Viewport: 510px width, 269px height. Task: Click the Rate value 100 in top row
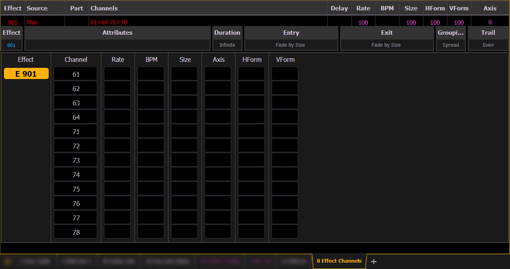pos(363,22)
